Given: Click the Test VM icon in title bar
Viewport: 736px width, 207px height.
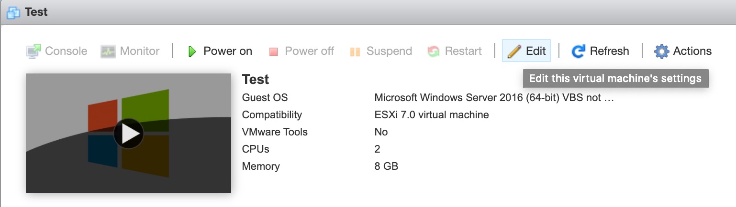Looking at the screenshot, I should point(13,12).
